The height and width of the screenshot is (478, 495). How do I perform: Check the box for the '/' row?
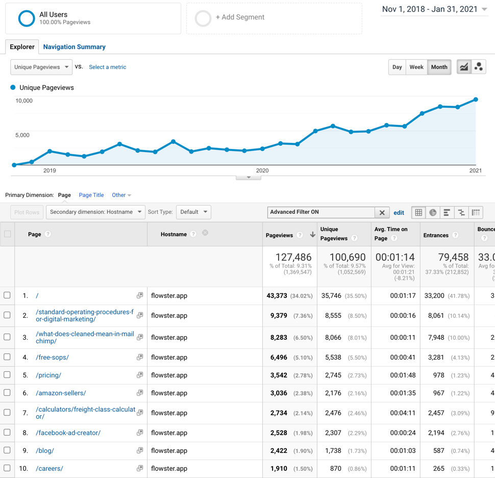click(x=7, y=295)
